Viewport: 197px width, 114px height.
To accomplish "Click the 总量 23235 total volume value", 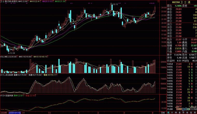I will [178, 49].
